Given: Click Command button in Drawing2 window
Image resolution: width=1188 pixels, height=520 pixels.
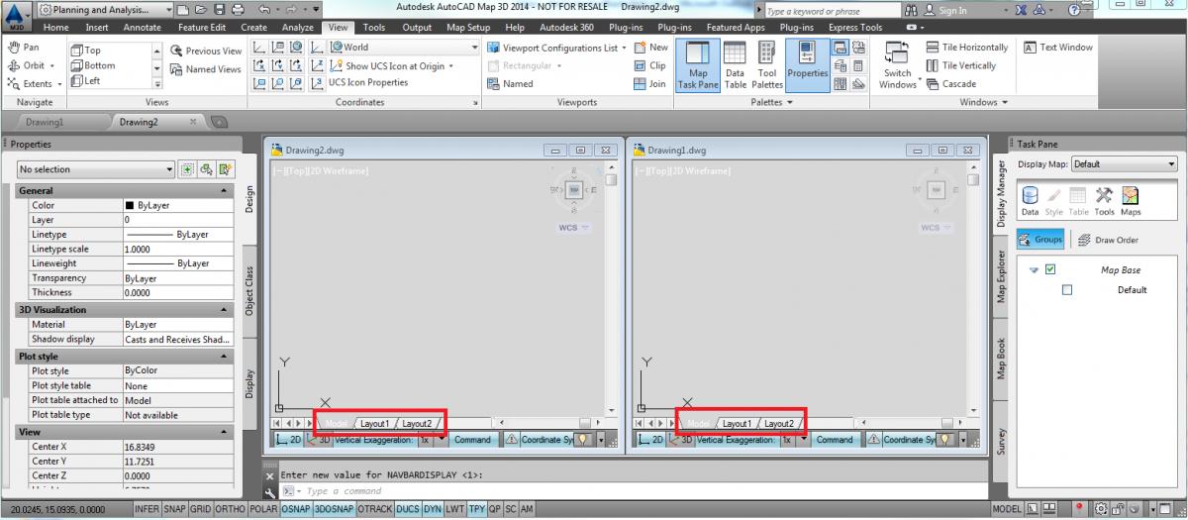Looking at the screenshot, I should 472,440.
